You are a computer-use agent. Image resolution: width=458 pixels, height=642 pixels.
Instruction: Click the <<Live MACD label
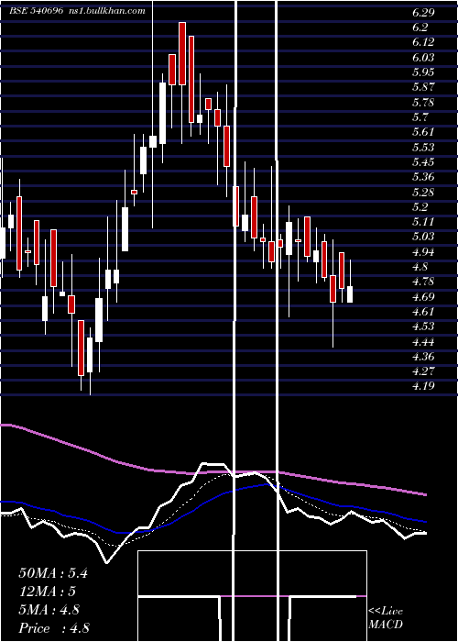click(x=386, y=618)
